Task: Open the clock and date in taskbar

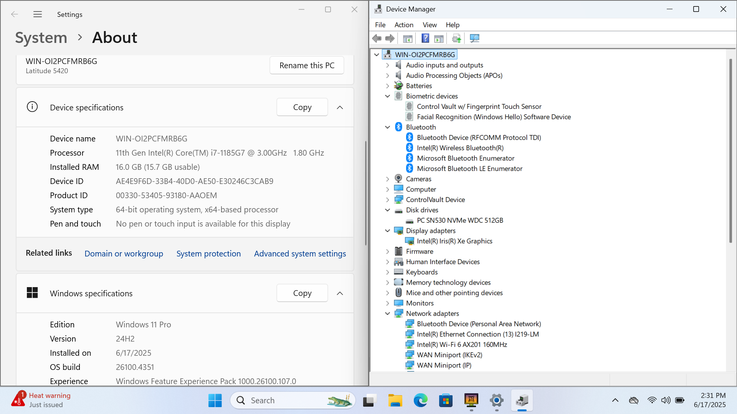Action: point(710,400)
